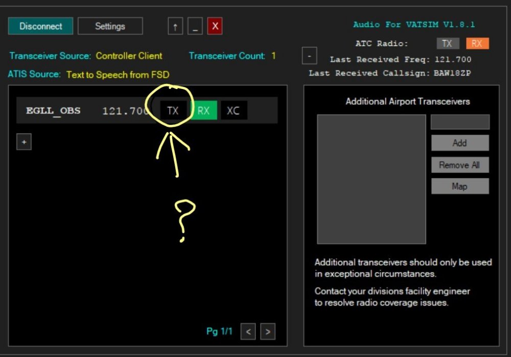Go to the previous frequency page

point(248,331)
